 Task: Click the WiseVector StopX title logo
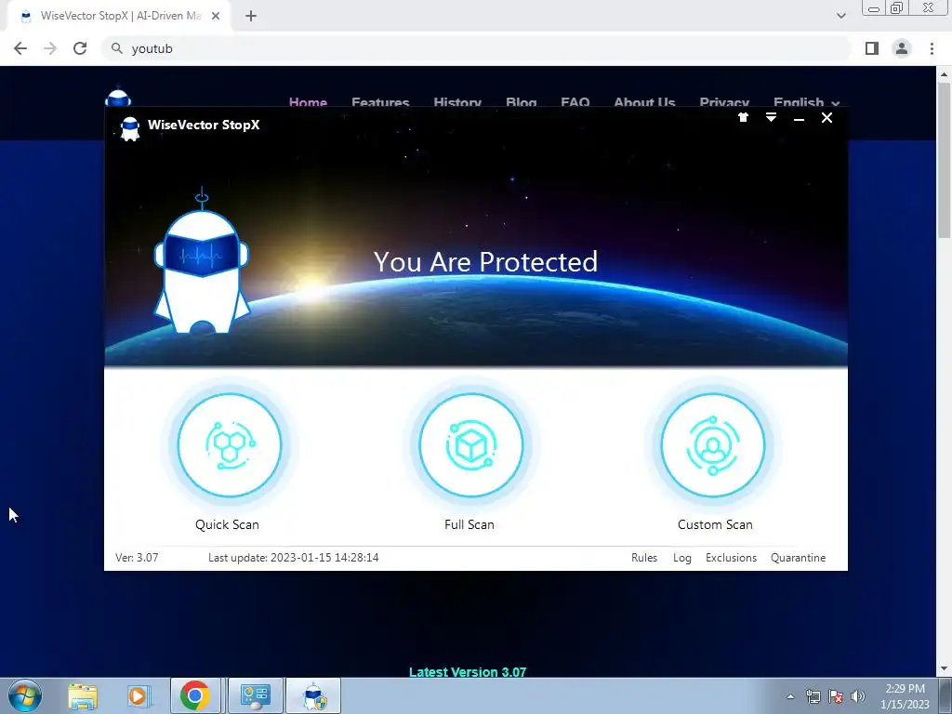click(x=130, y=128)
